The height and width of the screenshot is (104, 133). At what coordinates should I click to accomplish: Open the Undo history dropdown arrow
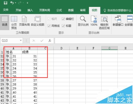(15, 3)
